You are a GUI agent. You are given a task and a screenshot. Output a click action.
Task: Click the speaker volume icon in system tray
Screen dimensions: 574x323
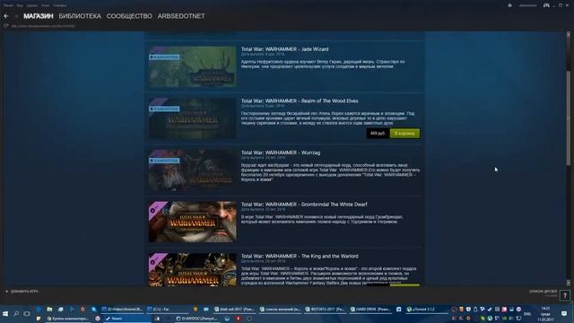(511, 319)
